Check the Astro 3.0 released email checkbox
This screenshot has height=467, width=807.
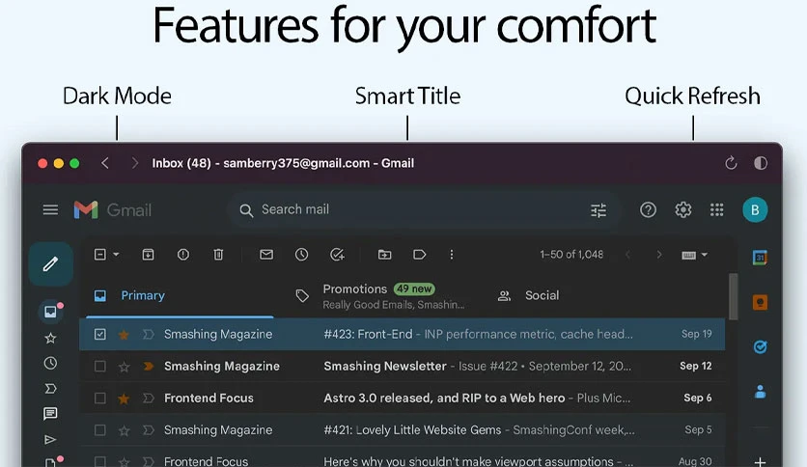click(x=99, y=398)
